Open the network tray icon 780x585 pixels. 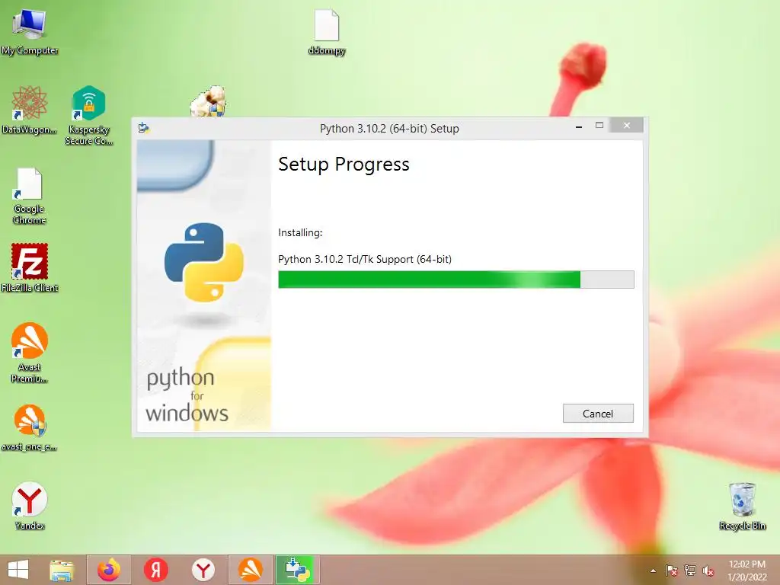point(690,571)
